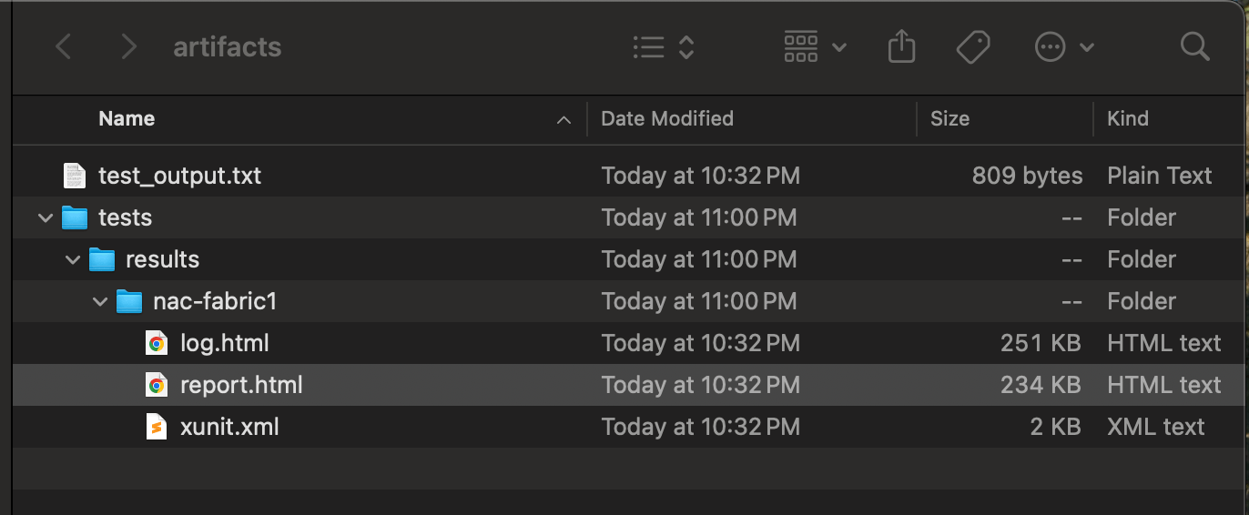The height and width of the screenshot is (515, 1249).
Task: Click the test_output.txt document icon
Action: (74, 176)
